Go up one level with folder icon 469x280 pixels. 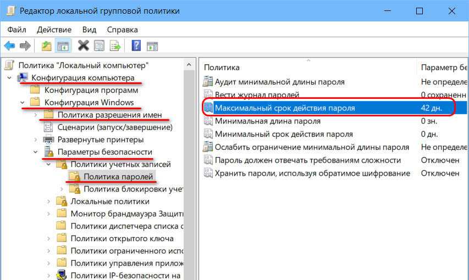[x=47, y=46]
